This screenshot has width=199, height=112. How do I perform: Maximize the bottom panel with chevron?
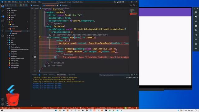134,75
